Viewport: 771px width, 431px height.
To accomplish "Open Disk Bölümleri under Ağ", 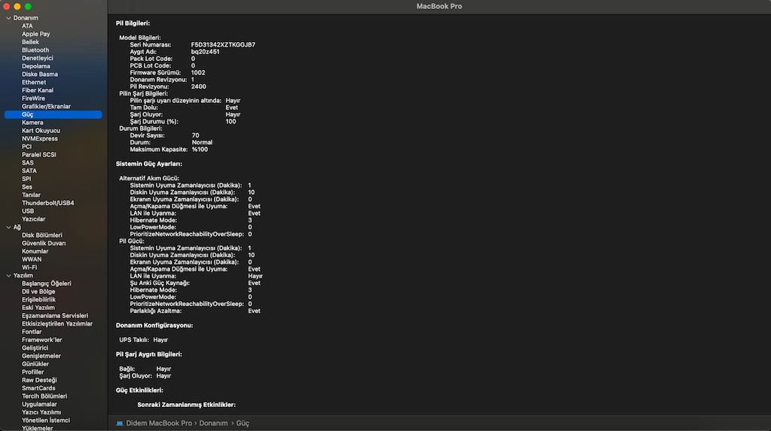I will [42, 235].
